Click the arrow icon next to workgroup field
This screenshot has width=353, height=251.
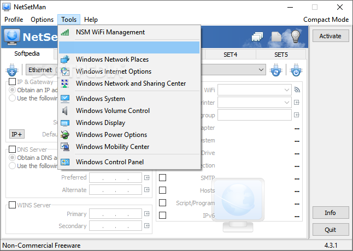coord(297,115)
